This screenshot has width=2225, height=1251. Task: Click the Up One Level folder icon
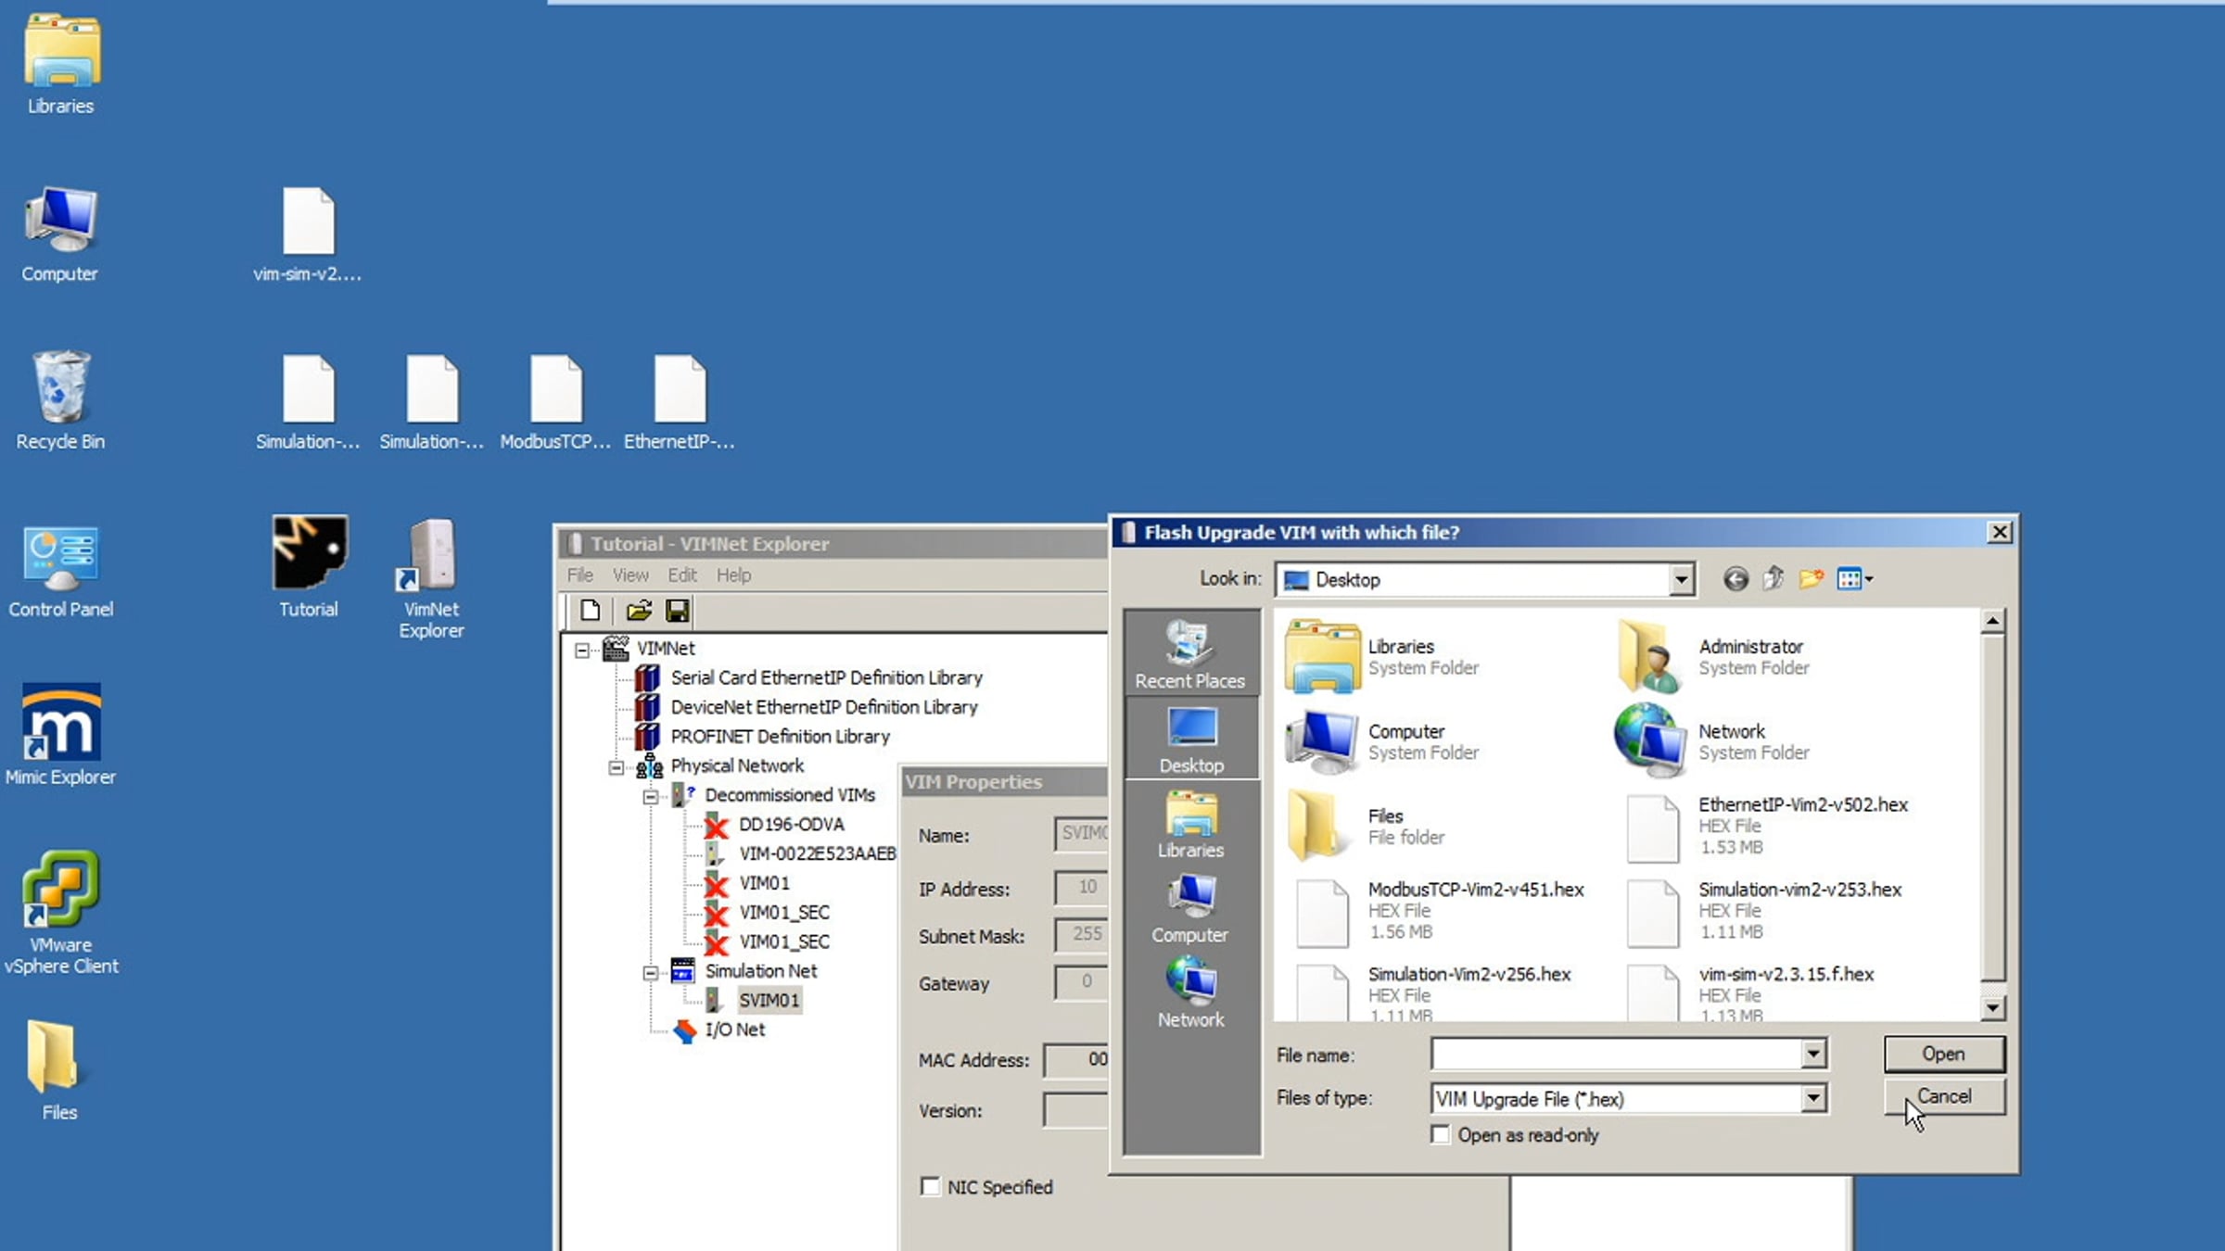(1773, 579)
